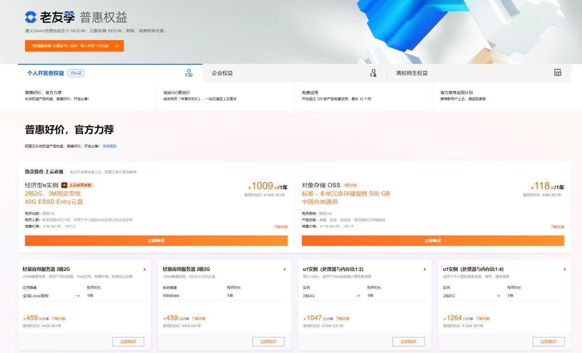The width and height of the screenshot is (582, 353).
Task: Click 续费价格 ¥118.99/1年 text
Action: (328, 226)
